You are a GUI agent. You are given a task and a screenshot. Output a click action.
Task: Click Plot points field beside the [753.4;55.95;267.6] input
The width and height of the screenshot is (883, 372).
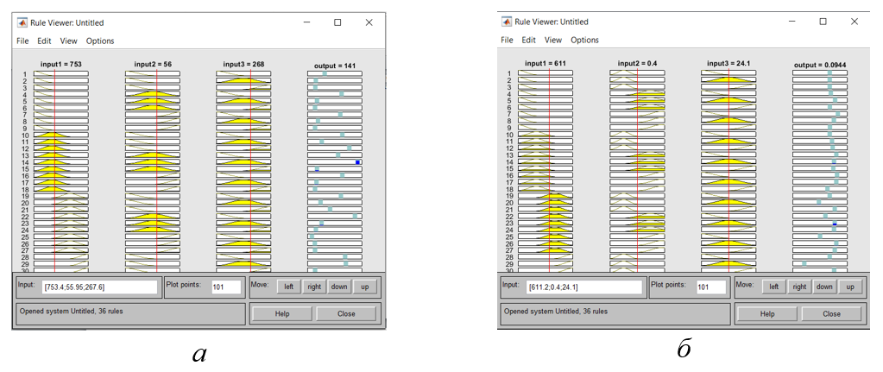pos(226,287)
